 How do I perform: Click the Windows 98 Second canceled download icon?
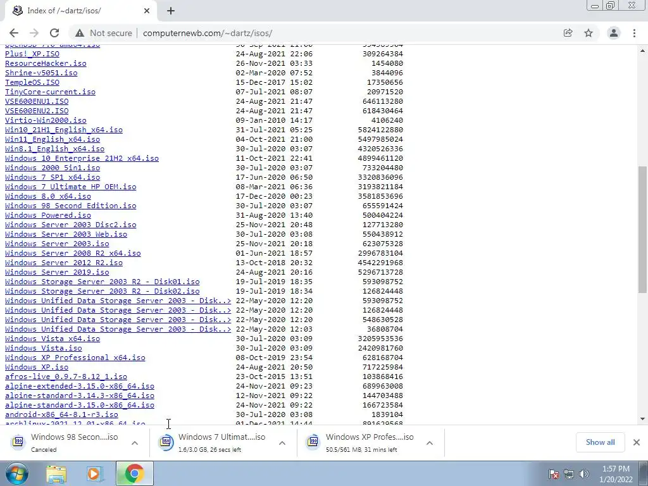point(18,442)
